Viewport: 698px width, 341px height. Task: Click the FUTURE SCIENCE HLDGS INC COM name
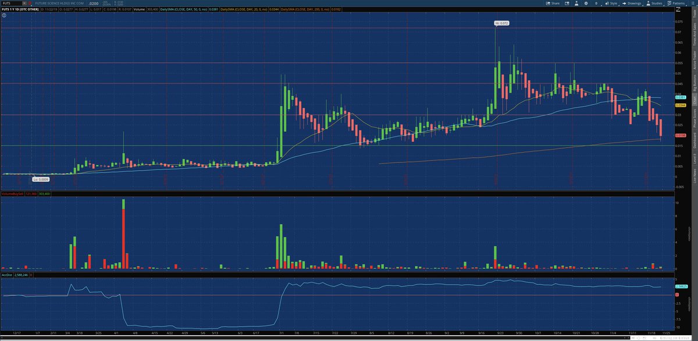[x=59, y=3]
